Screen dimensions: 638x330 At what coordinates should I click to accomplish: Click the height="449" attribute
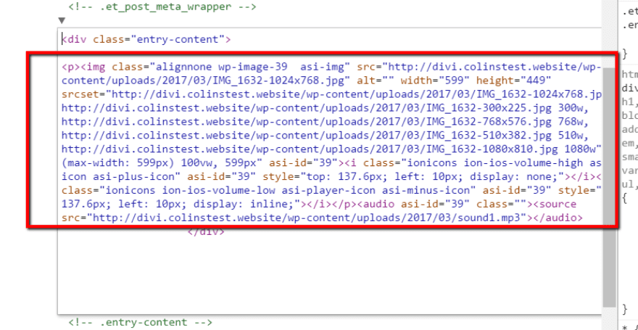(513, 81)
